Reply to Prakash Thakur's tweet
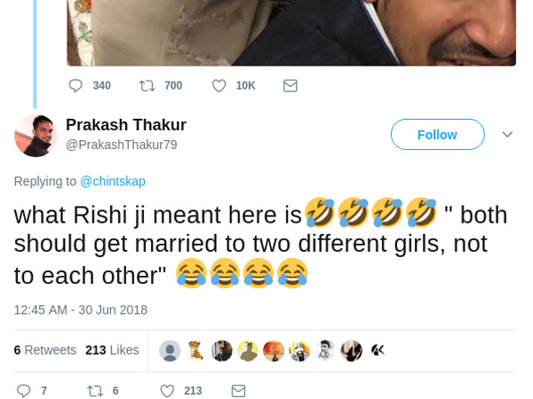 pos(24,390)
